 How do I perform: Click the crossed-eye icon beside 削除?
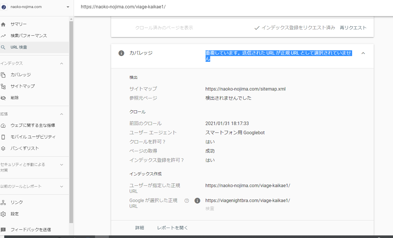(3, 98)
